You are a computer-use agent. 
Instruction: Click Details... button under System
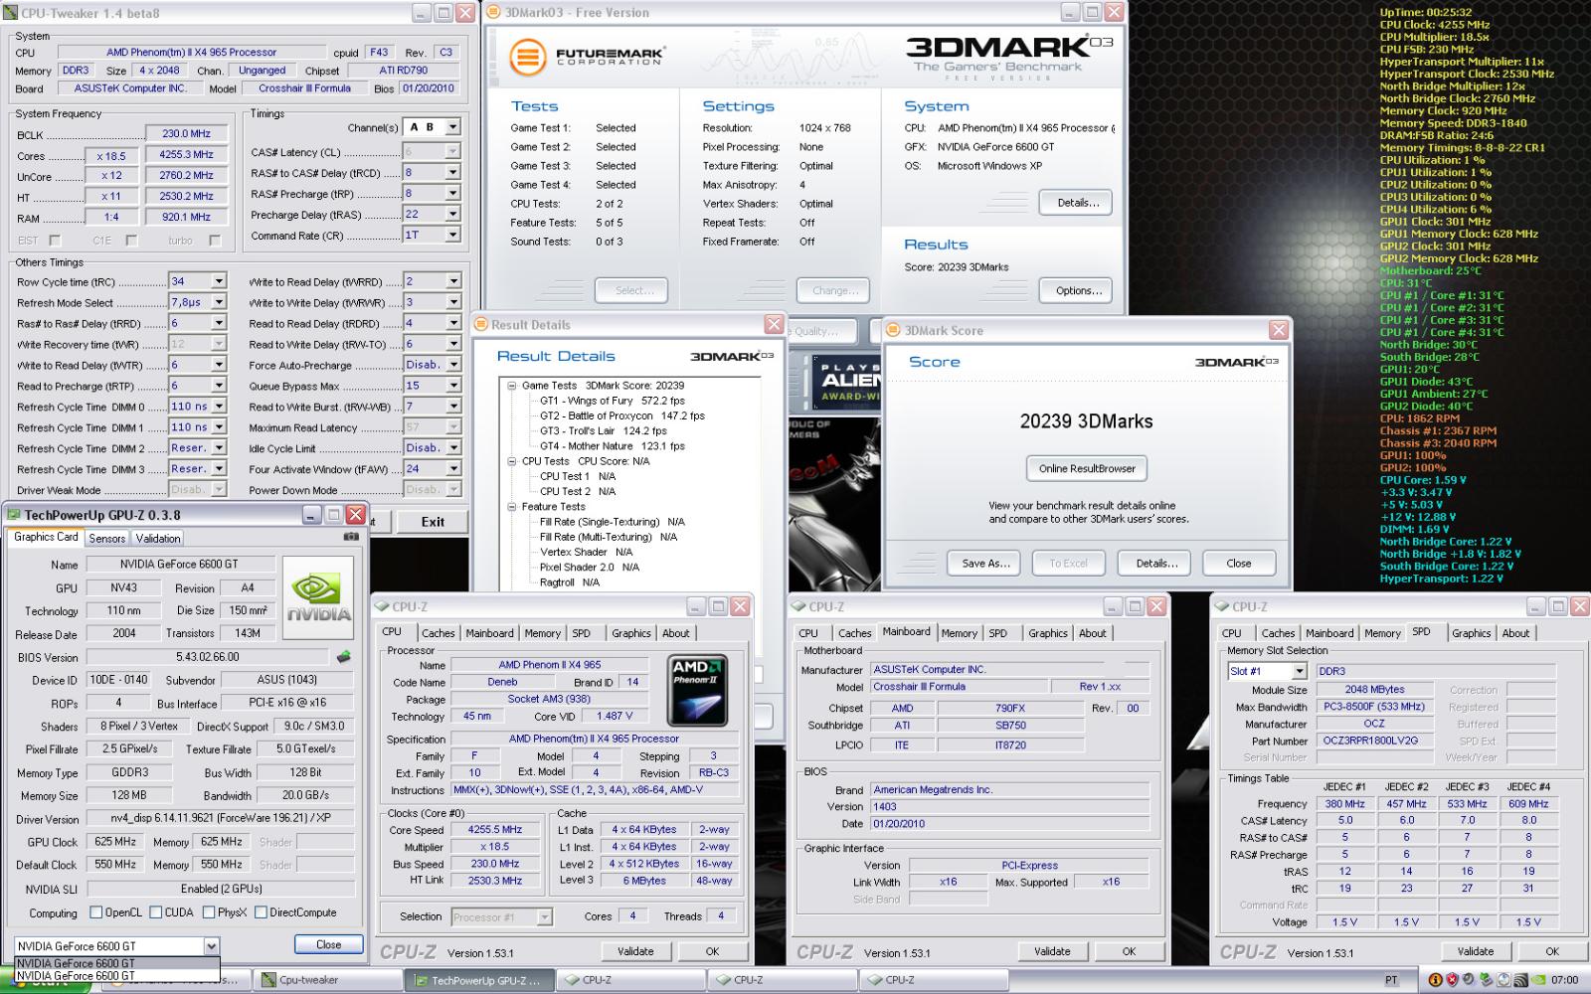point(1078,203)
